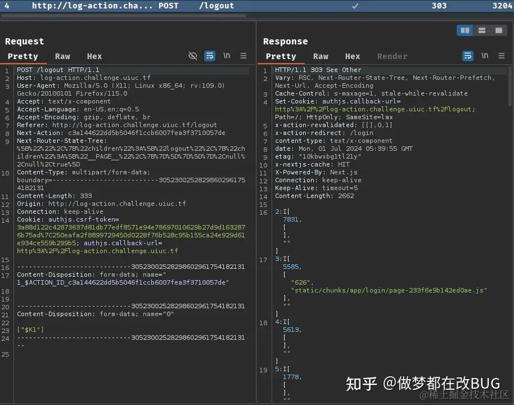Click the Referer header line

click(117, 125)
